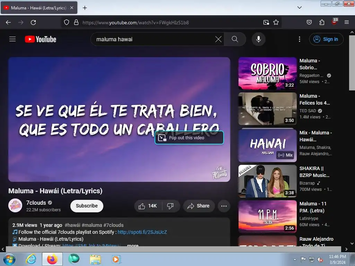Viewport: 355px width, 266px height.
Task: Like the video showing 14K
Action: [148, 206]
